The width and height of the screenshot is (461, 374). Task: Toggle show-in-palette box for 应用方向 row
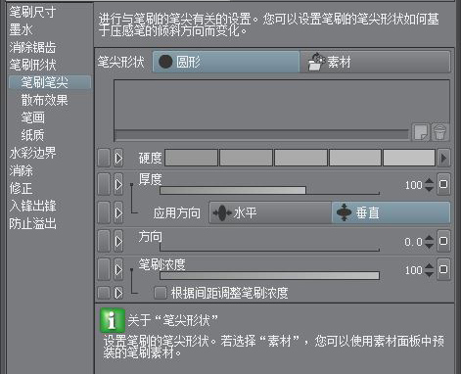pos(104,212)
